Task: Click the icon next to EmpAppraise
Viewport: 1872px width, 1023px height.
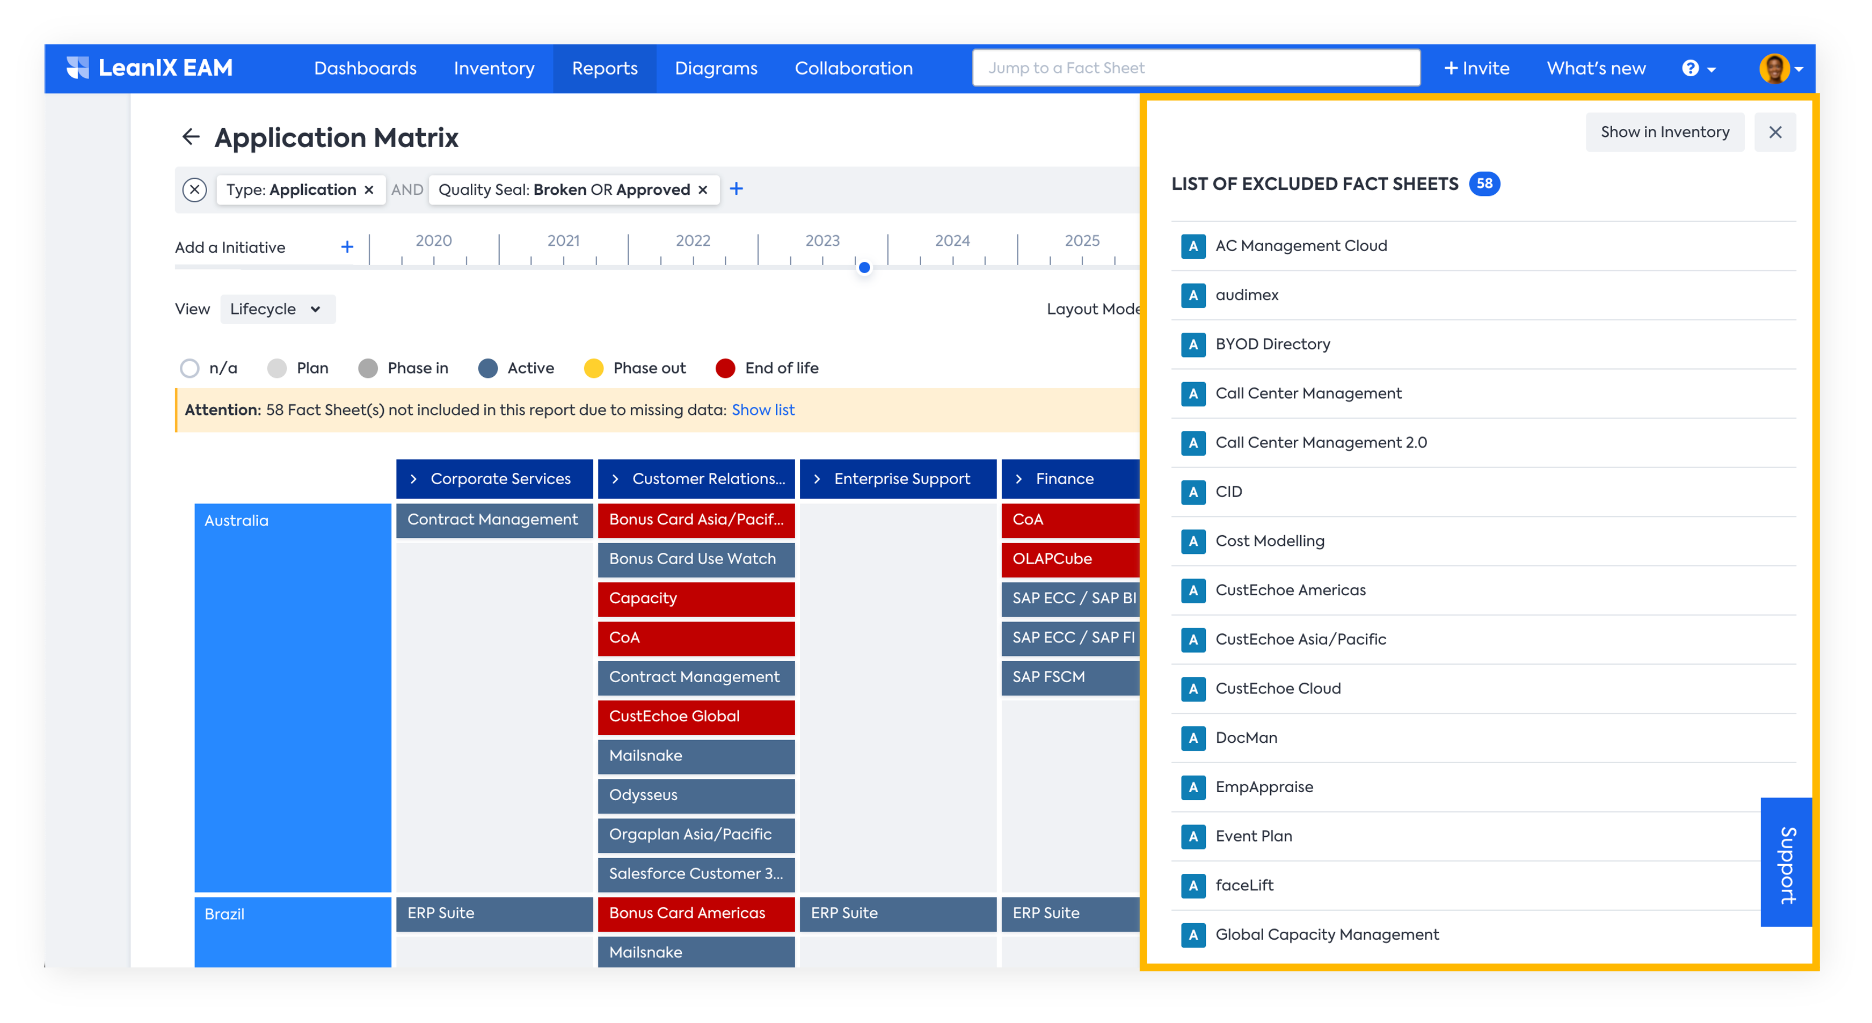Action: [1192, 787]
